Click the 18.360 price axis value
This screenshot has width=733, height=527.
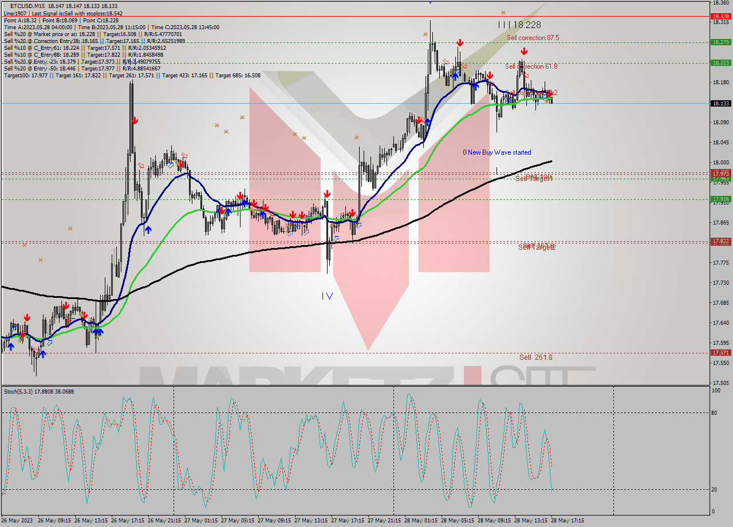pyautogui.click(x=720, y=3)
